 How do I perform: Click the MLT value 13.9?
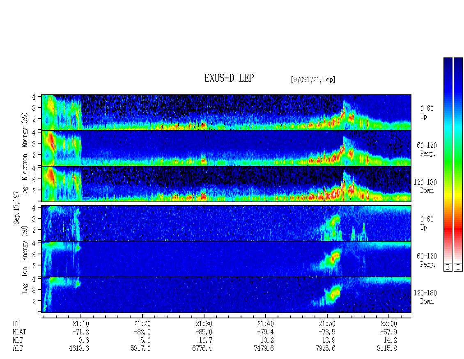[328, 341]
